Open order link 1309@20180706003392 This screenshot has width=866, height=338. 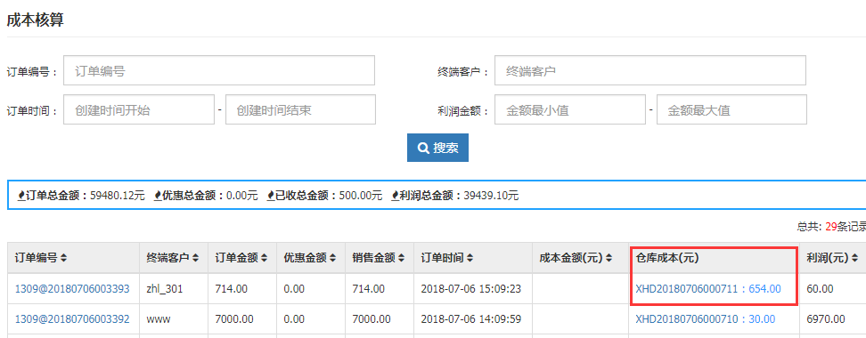pos(72,318)
